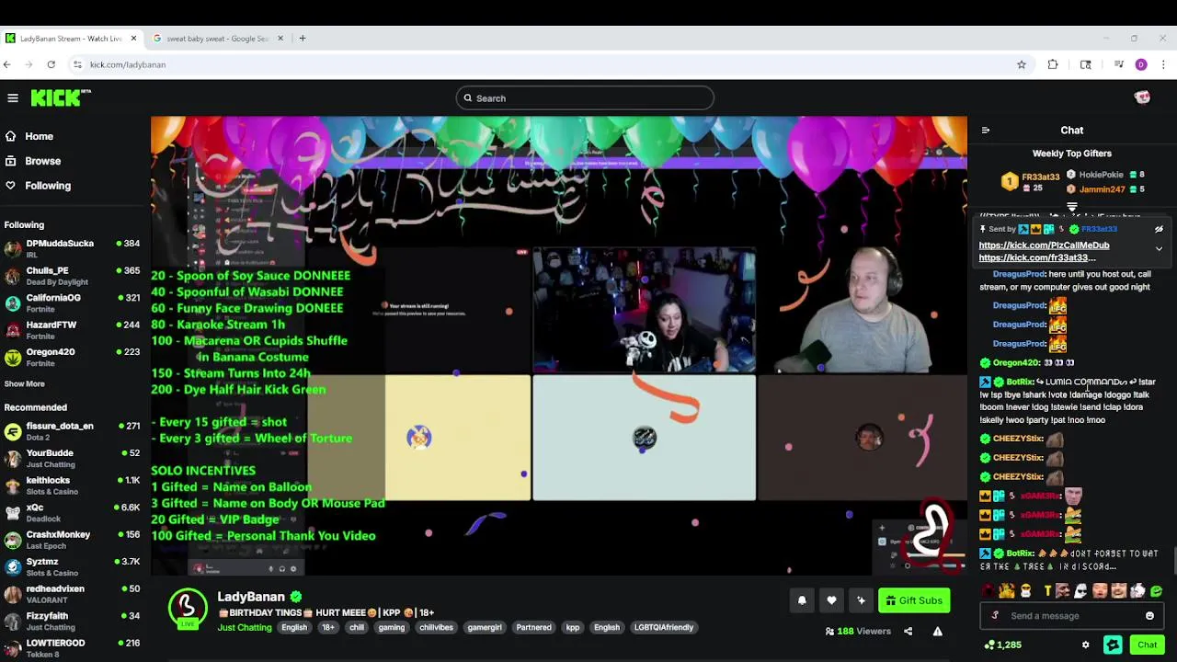Expand the pinned message chevron
This screenshot has width=1177, height=662.
point(1159,249)
